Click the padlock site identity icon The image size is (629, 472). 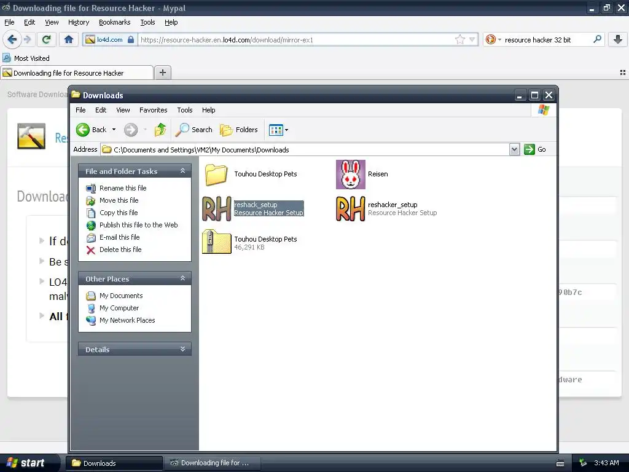point(131,39)
